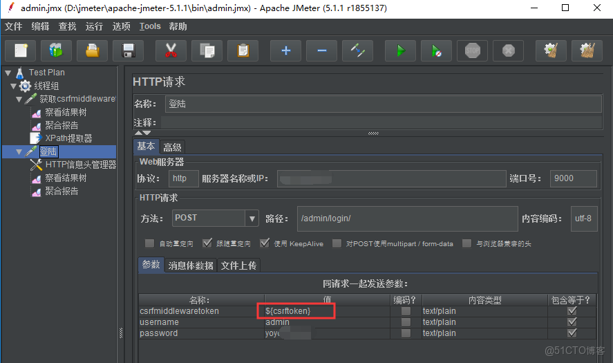613x363 pixels.
Task: Expand all nodes with plus icon
Action: coord(286,50)
